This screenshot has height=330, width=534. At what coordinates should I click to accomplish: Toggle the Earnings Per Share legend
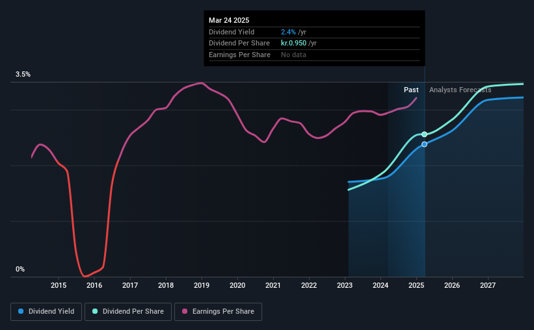click(218, 312)
